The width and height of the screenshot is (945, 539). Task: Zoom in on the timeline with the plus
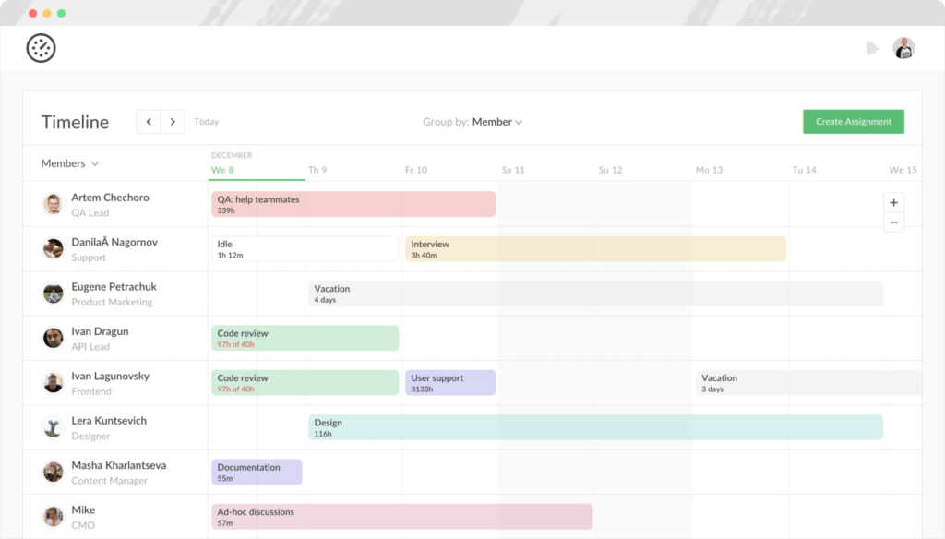893,202
